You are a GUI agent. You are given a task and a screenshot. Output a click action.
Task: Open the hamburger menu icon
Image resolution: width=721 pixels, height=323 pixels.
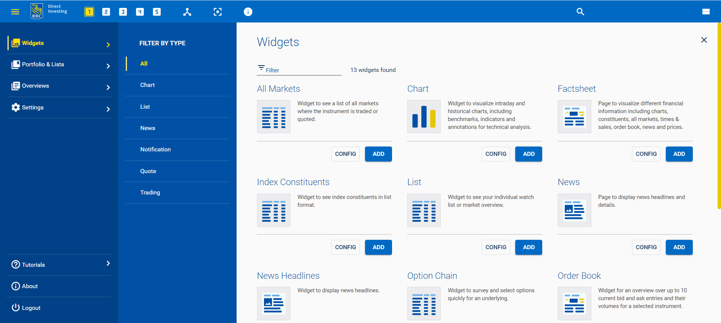(15, 12)
